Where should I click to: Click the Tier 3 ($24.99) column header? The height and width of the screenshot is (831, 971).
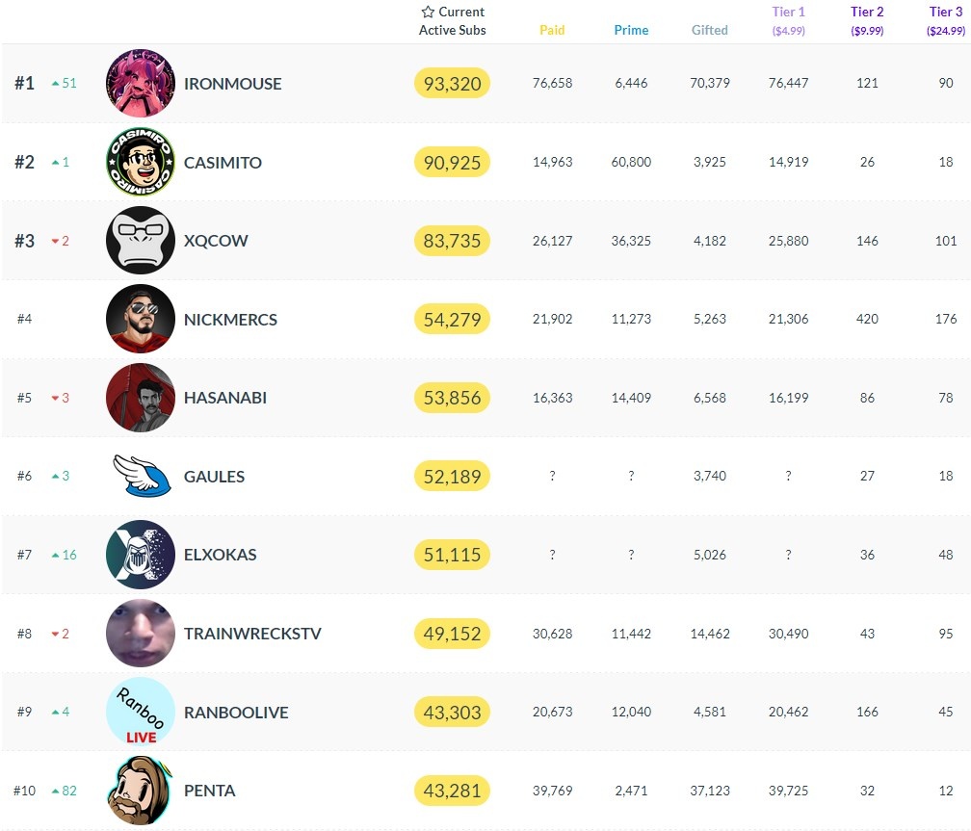[946, 20]
